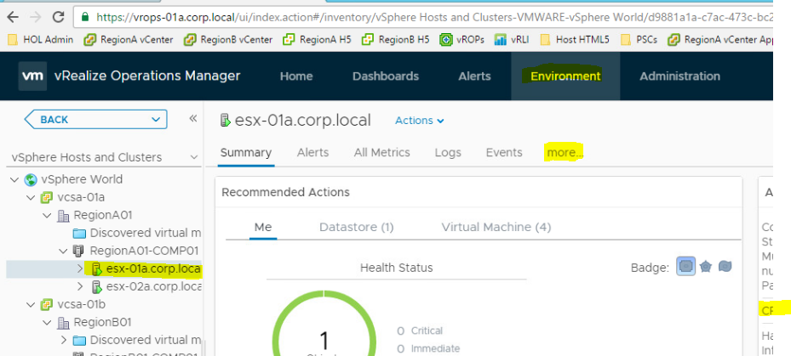Go to the Home menu
The height and width of the screenshot is (356, 791).
296,76
